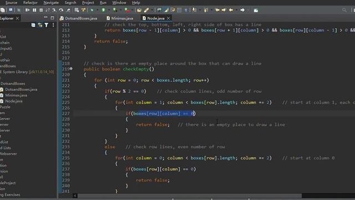Launch Debug with the bug icon
355x200 pixels.
coord(92,10)
